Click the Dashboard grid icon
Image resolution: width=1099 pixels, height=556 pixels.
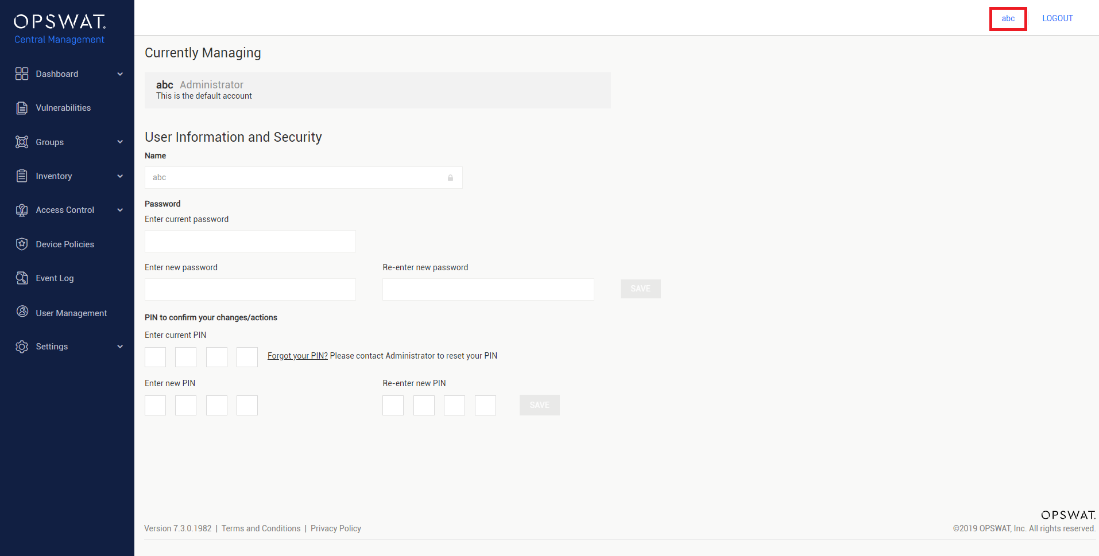point(22,73)
